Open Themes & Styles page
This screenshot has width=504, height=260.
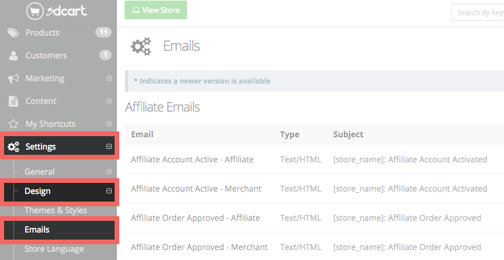coord(56,210)
